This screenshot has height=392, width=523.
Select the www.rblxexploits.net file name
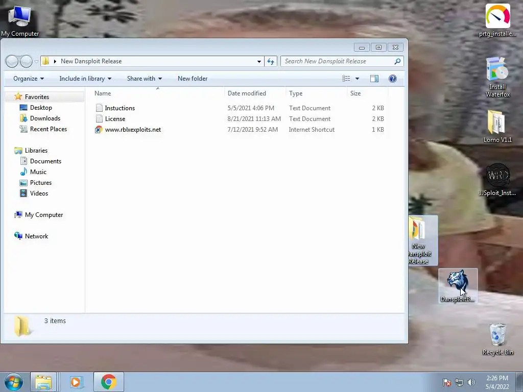pos(133,130)
